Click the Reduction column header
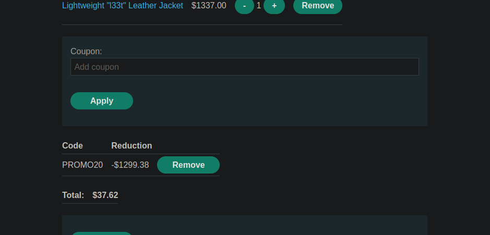Viewport: 490px width, 235px height. click(x=132, y=145)
